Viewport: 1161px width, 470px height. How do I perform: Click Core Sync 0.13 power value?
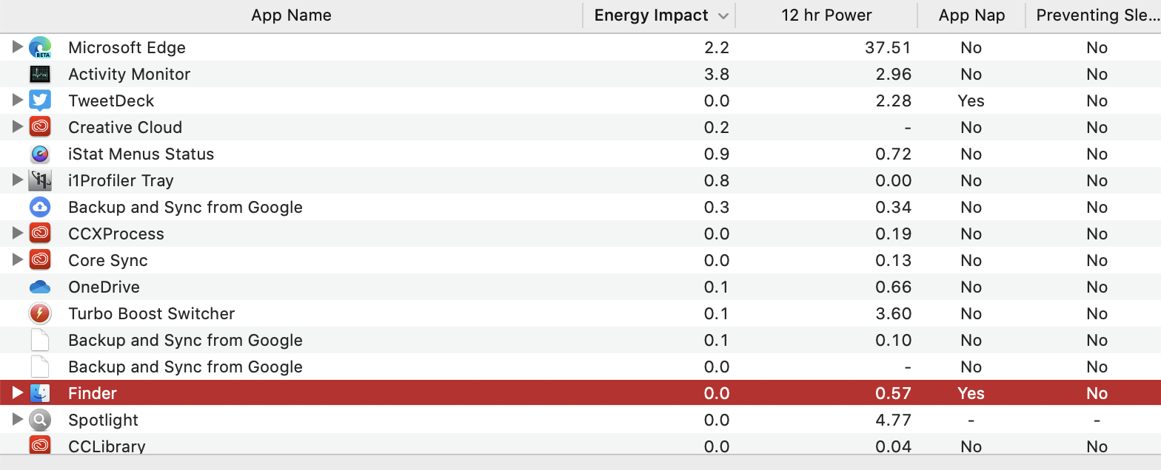[x=893, y=260]
